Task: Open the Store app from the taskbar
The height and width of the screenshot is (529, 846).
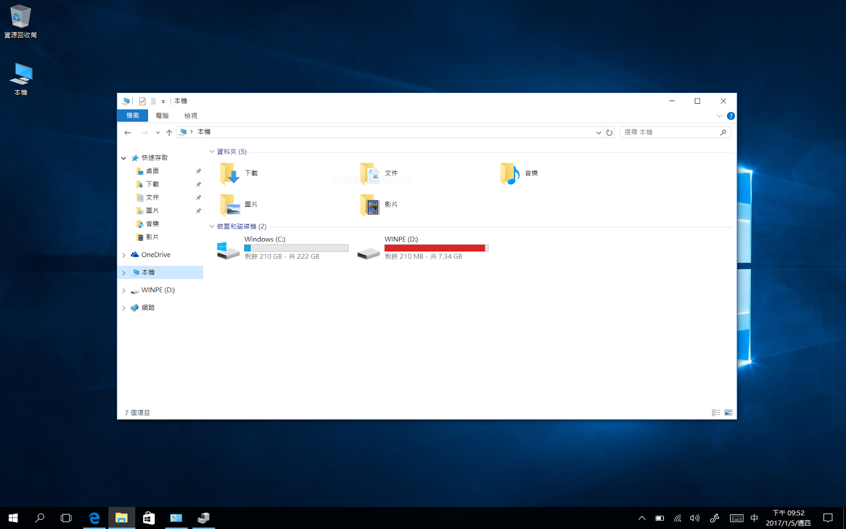Action: [149, 518]
